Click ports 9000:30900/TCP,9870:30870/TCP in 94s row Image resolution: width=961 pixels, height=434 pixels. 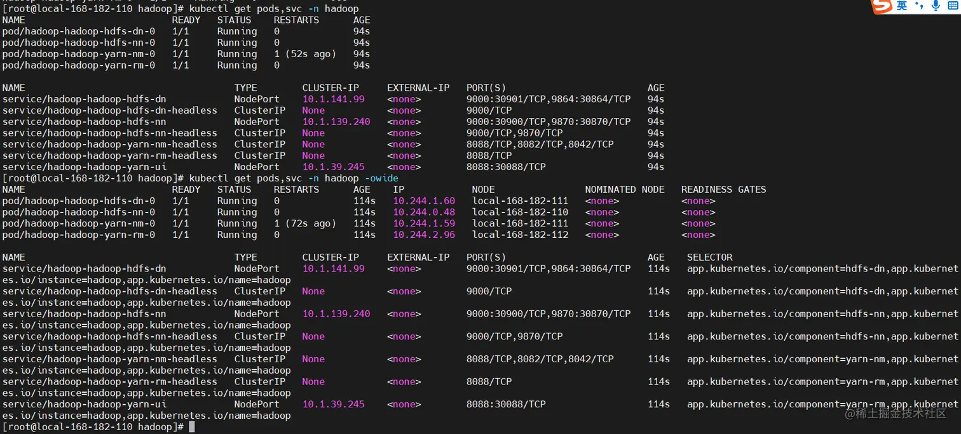pos(549,122)
